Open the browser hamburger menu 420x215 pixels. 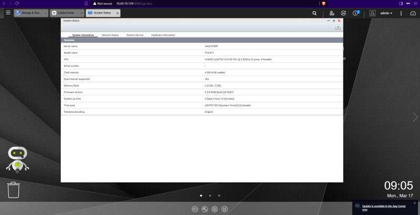tap(415, 4)
